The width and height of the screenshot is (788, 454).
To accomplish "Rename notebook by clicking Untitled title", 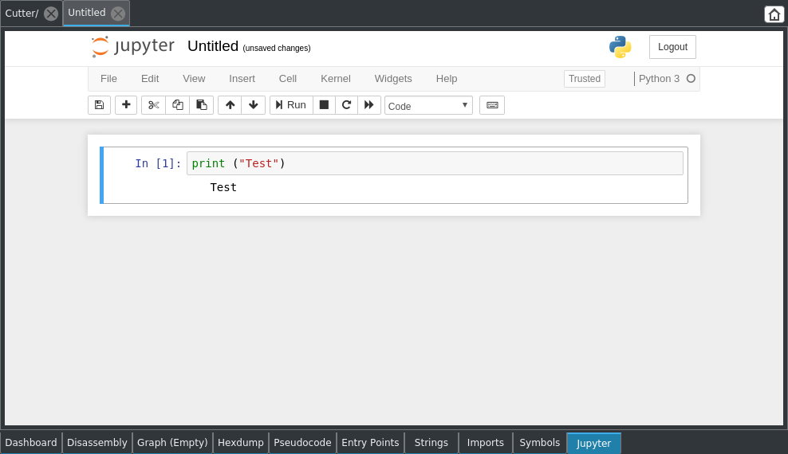I will click(x=213, y=46).
